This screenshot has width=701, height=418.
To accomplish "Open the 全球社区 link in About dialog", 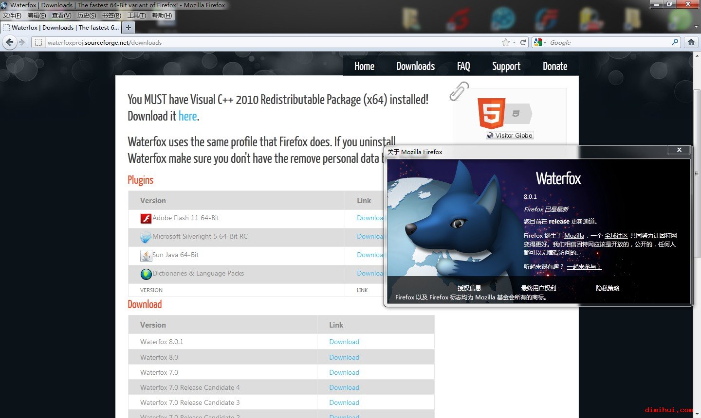I will 616,236.
